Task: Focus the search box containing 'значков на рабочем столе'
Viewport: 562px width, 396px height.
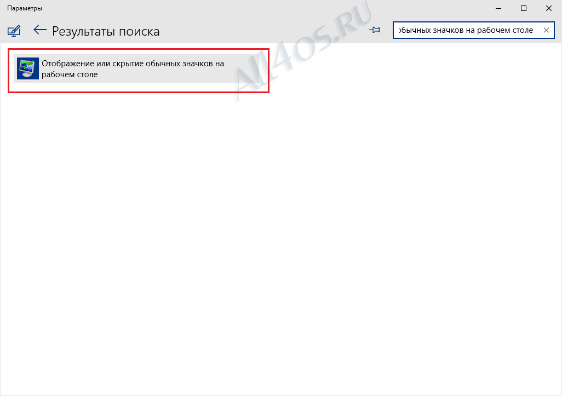Action: (473, 30)
